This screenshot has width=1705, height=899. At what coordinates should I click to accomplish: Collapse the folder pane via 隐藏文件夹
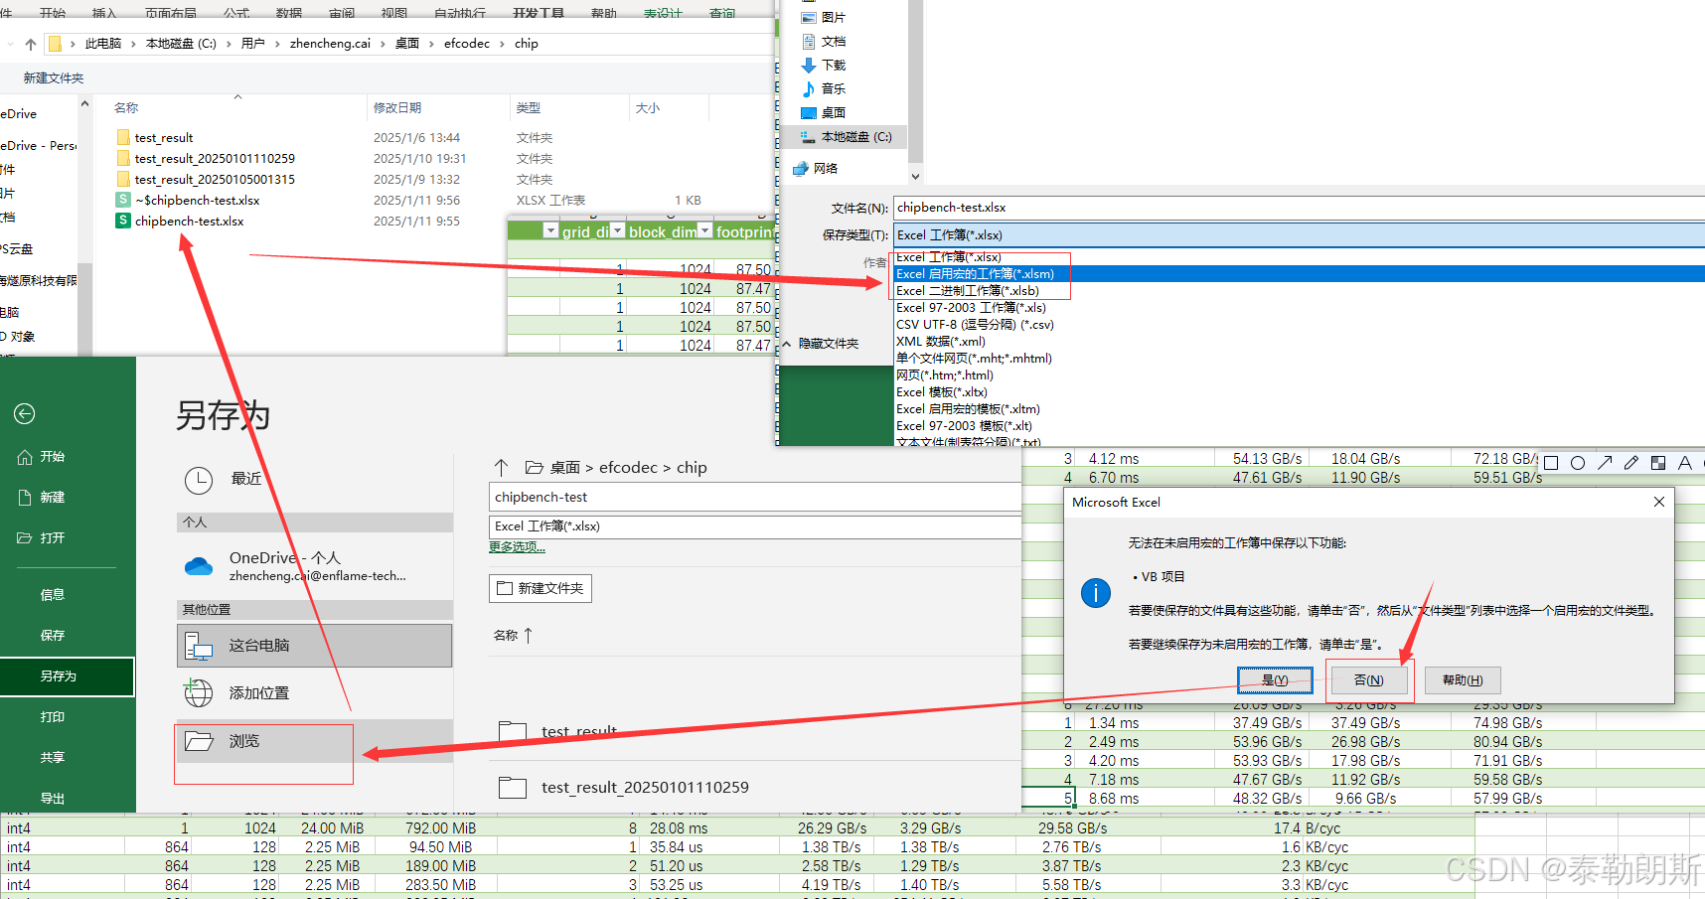821,344
